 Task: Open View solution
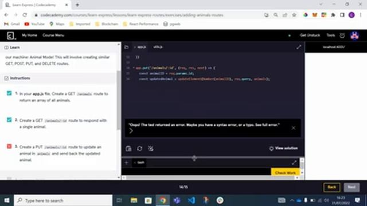283,148
